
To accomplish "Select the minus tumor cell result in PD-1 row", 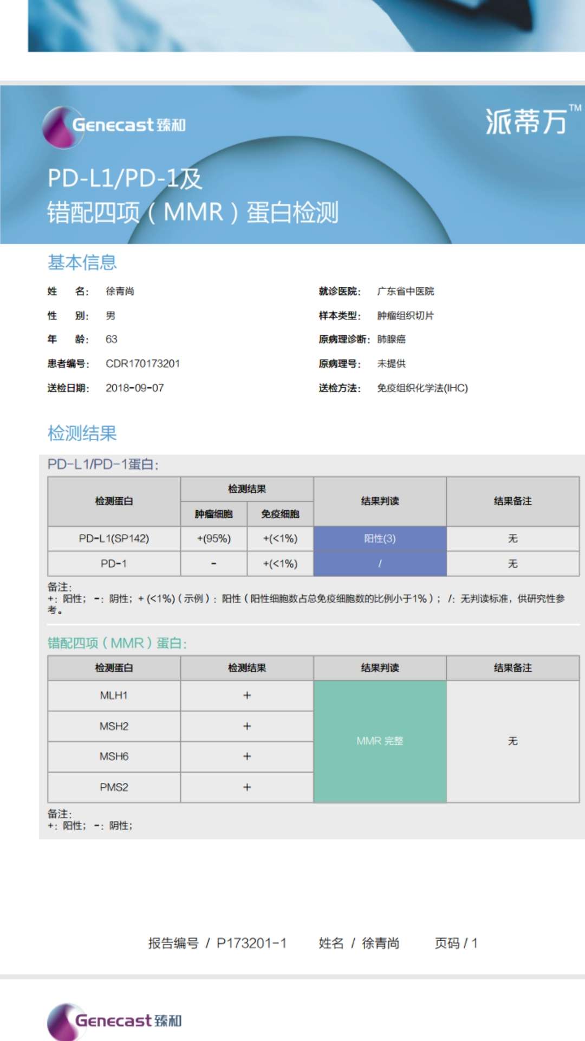I will point(213,564).
